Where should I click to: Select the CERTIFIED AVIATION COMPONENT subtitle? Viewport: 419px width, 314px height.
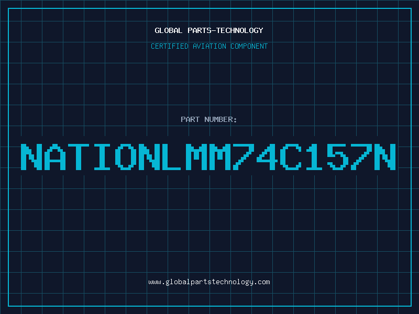point(209,46)
